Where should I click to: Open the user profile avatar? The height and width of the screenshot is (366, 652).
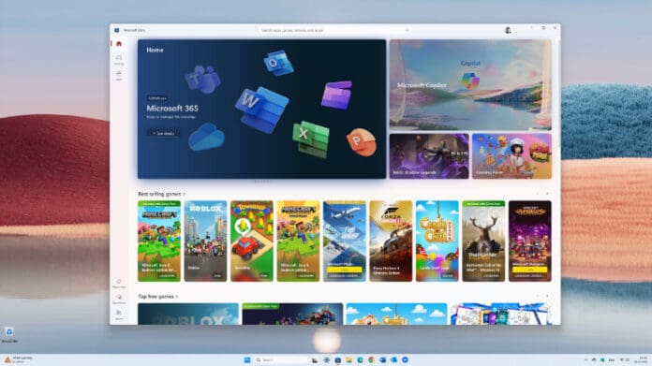coord(508,30)
